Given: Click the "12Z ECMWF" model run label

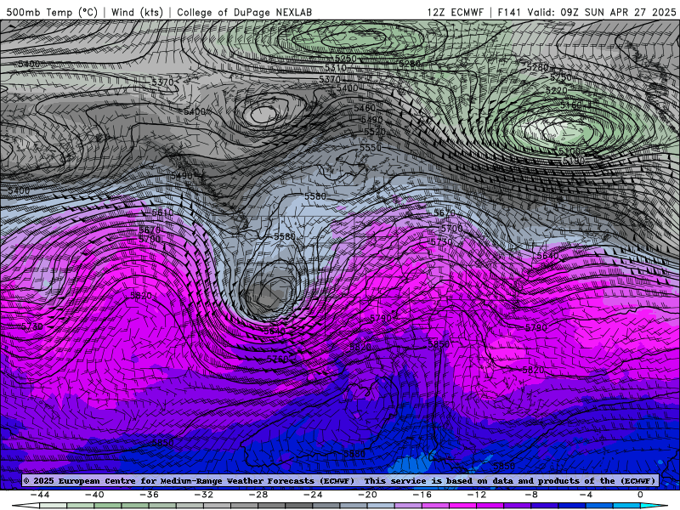Looking at the screenshot, I should (x=455, y=12).
